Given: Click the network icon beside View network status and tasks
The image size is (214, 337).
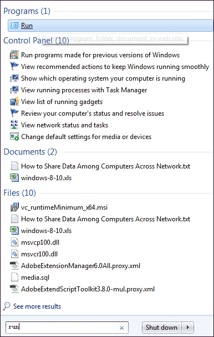Looking at the screenshot, I should [14, 125].
